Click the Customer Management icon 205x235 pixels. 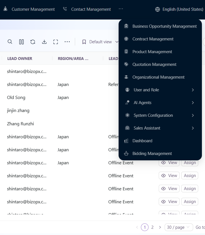point(5,9)
